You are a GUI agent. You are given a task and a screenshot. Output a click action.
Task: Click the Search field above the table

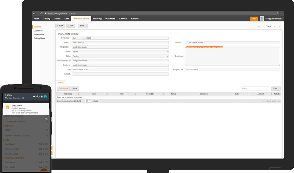click(x=255, y=88)
